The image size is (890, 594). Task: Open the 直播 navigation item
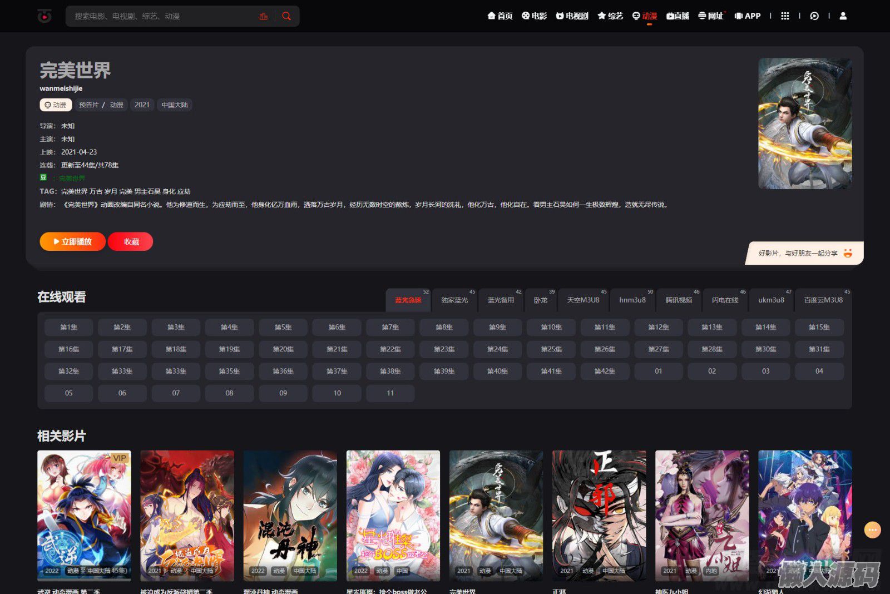pos(678,16)
